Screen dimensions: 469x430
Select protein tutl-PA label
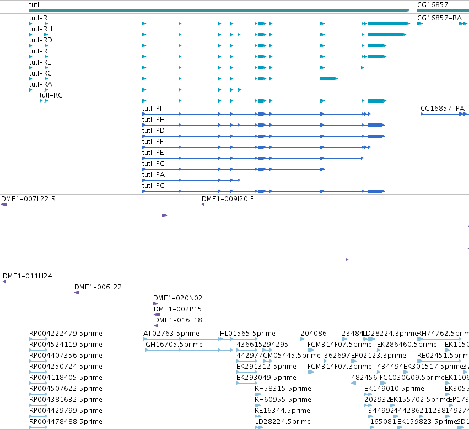[x=153, y=175]
